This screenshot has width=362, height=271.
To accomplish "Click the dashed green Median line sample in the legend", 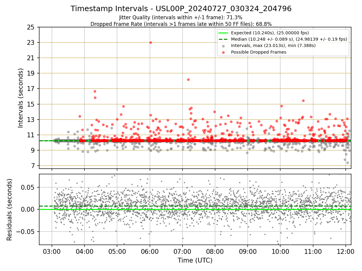I will 224,39.
